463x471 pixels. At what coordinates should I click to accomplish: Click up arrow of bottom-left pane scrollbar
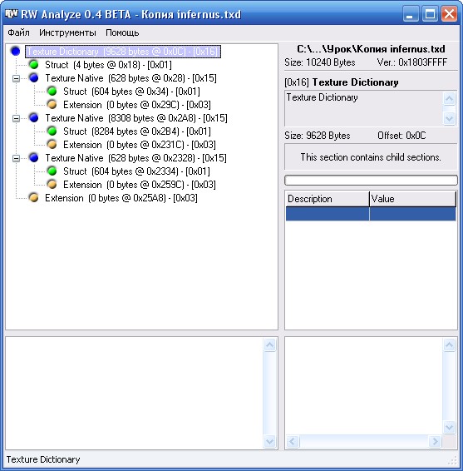269,345
